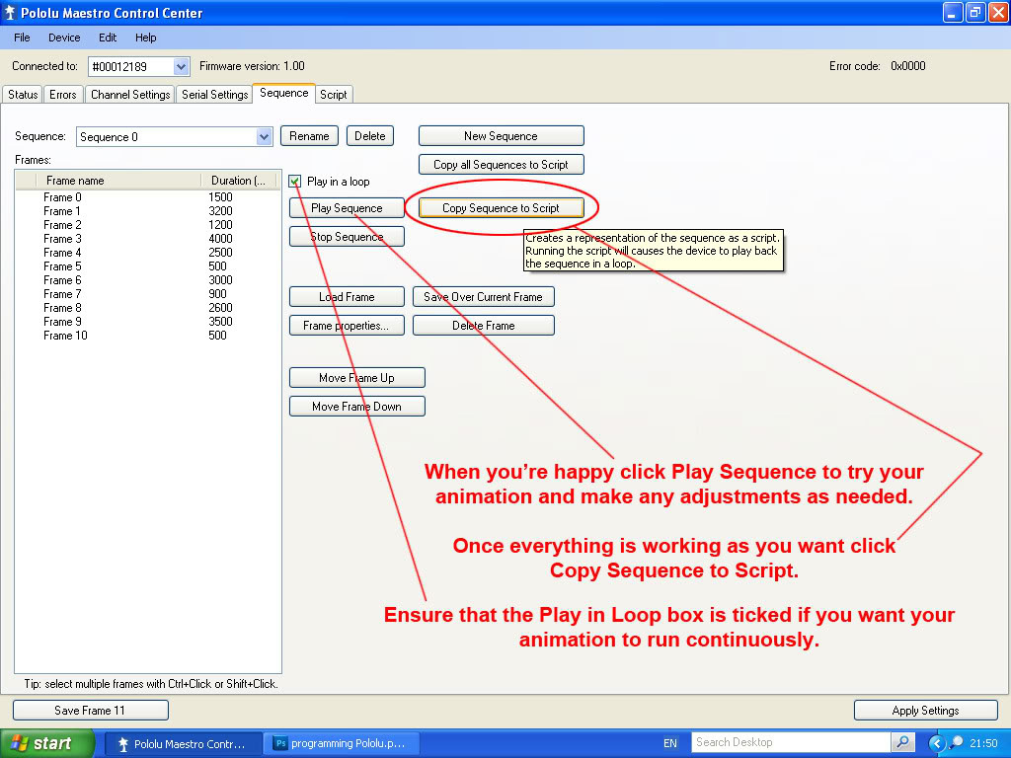Click the Stop Sequence button

point(347,237)
